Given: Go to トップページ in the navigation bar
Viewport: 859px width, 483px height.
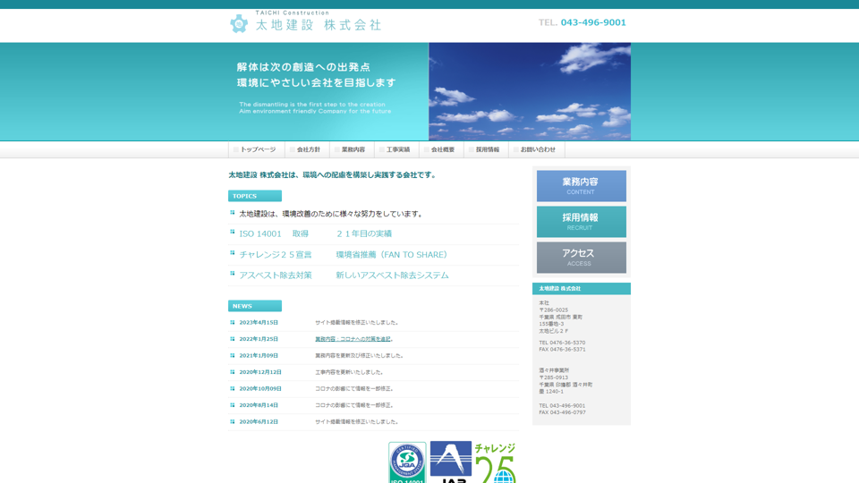Looking at the screenshot, I should coord(257,150).
